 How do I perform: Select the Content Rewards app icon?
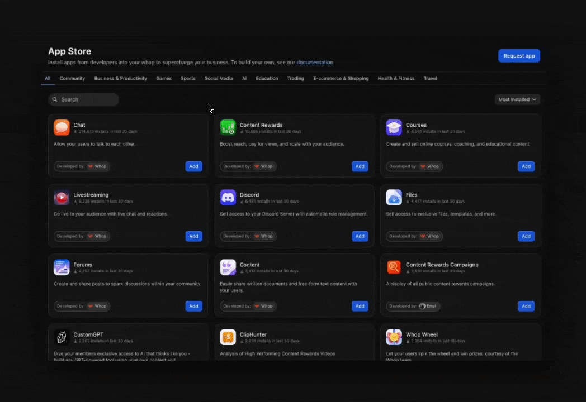228,127
